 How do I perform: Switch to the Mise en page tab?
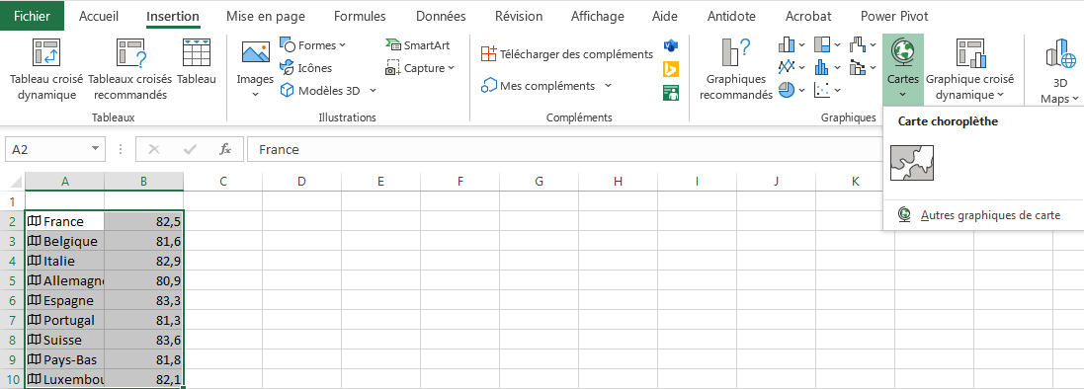click(x=267, y=16)
